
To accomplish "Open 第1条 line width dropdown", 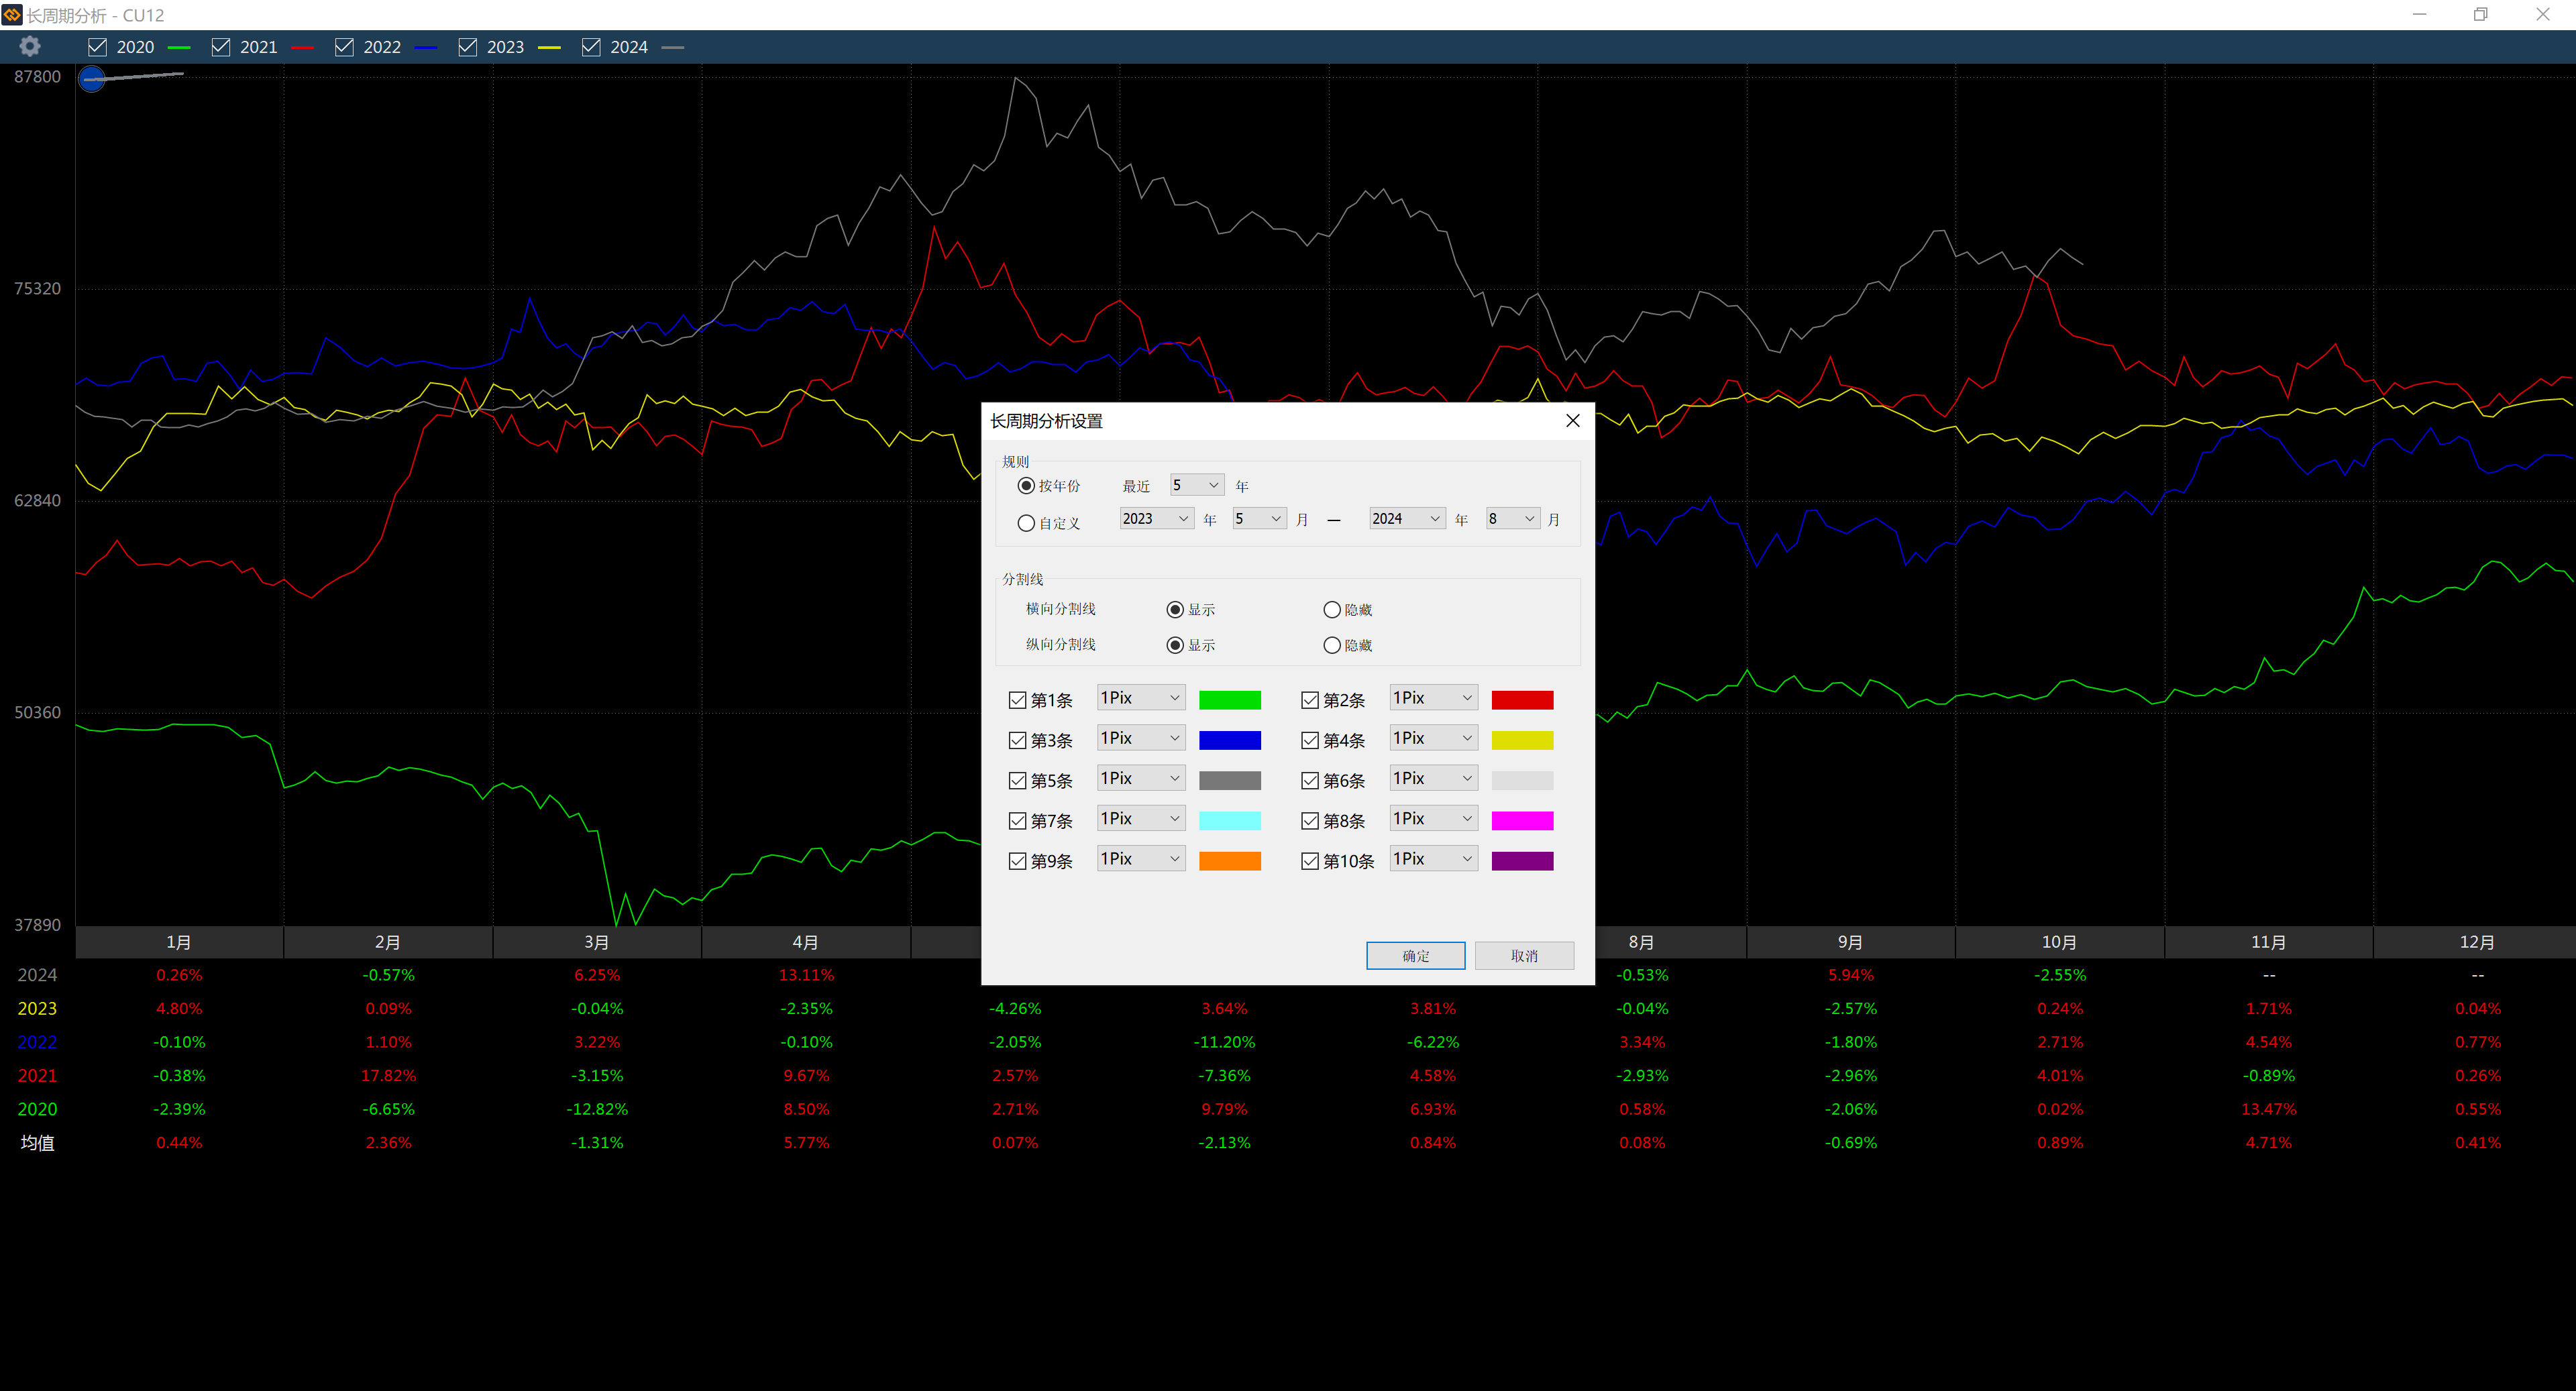I will 1141,698.
